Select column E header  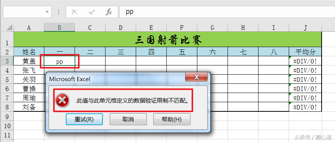point(151,28)
